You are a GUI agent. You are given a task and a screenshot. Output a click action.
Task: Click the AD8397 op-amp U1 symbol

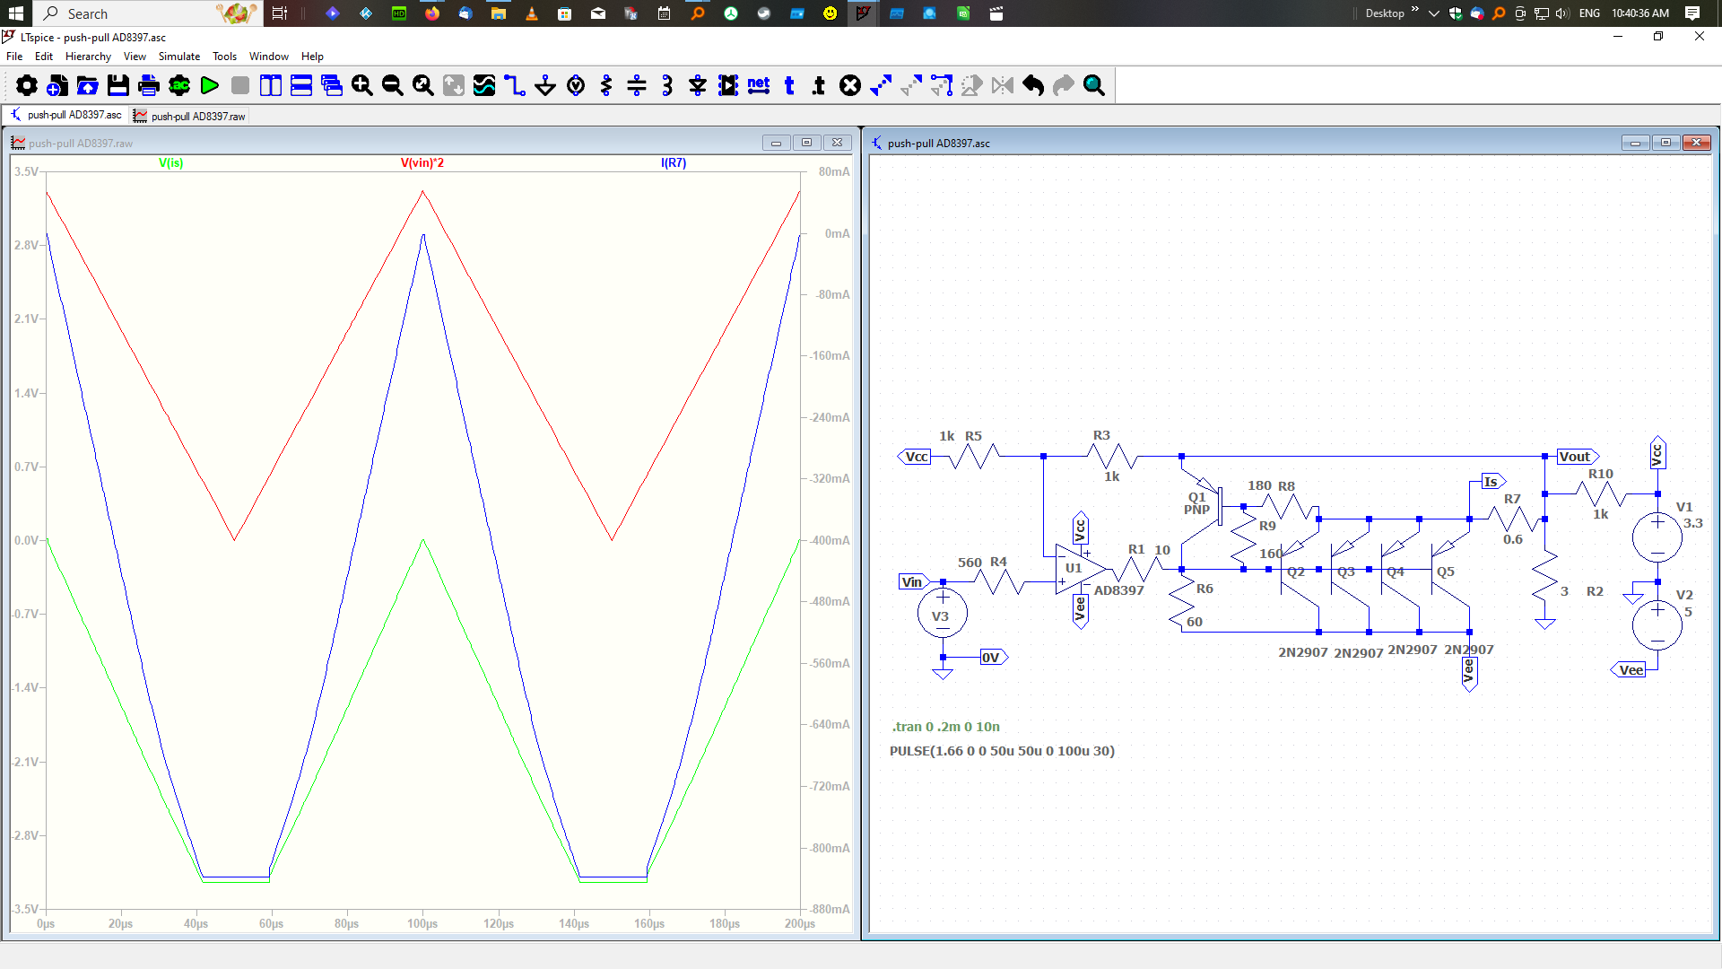(x=1081, y=569)
